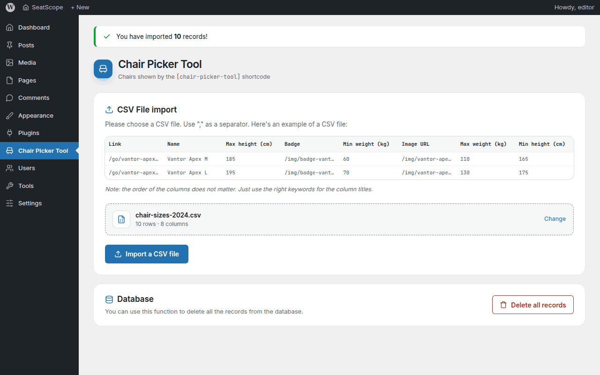Click the Chair Picker Tool page heading

click(x=160, y=64)
